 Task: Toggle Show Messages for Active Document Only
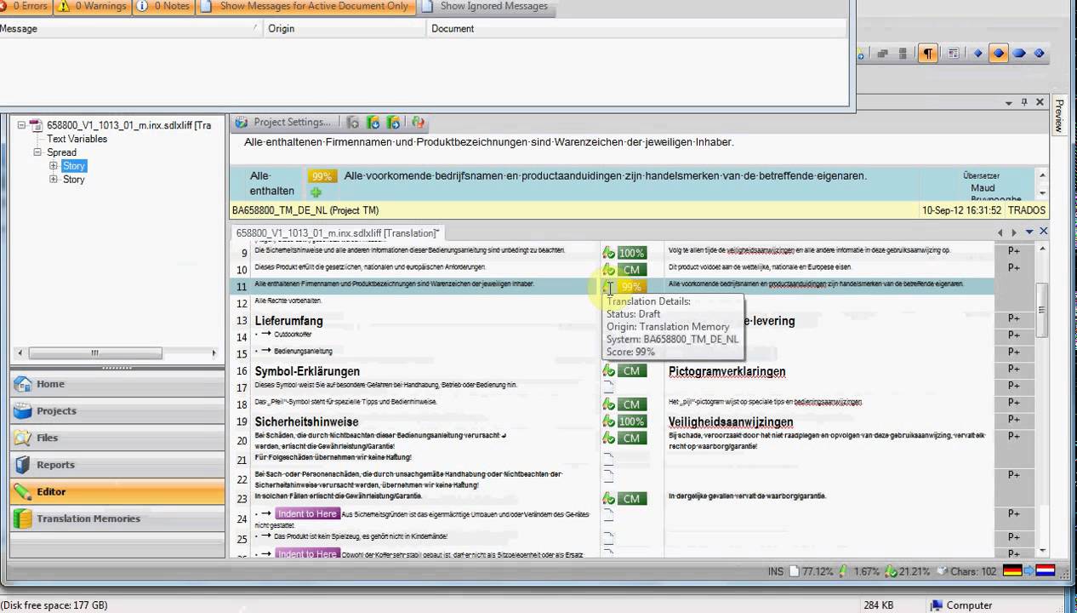point(305,6)
